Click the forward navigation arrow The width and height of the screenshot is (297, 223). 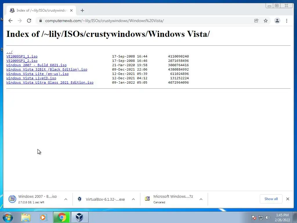click(20, 21)
